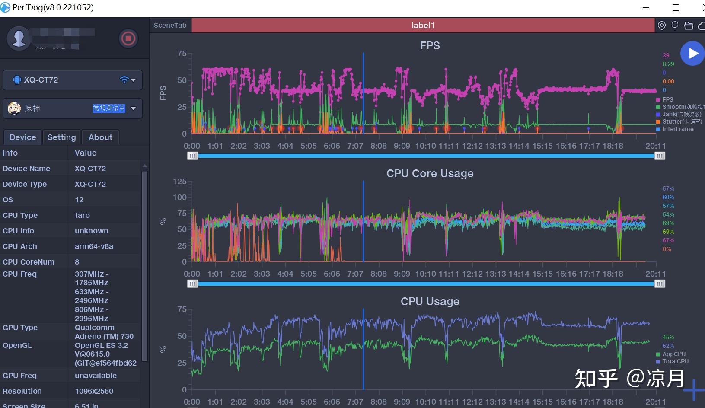The width and height of the screenshot is (705, 408).
Task: Click the CPU Core Usage chart title
Action: pyautogui.click(x=430, y=173)
